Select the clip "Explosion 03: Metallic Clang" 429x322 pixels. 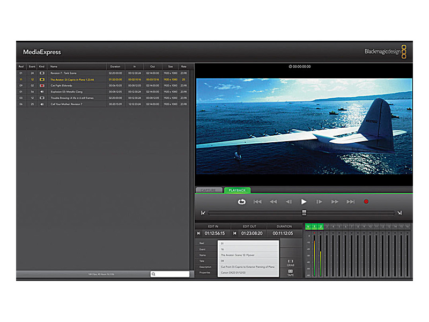pyautogui.click(x=103, y=92)
